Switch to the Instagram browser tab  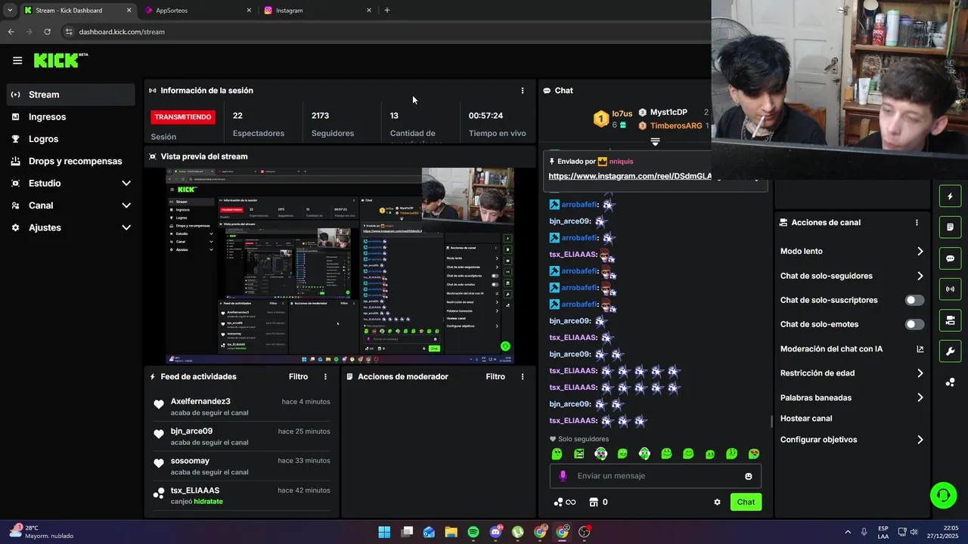tap(318, 11)
